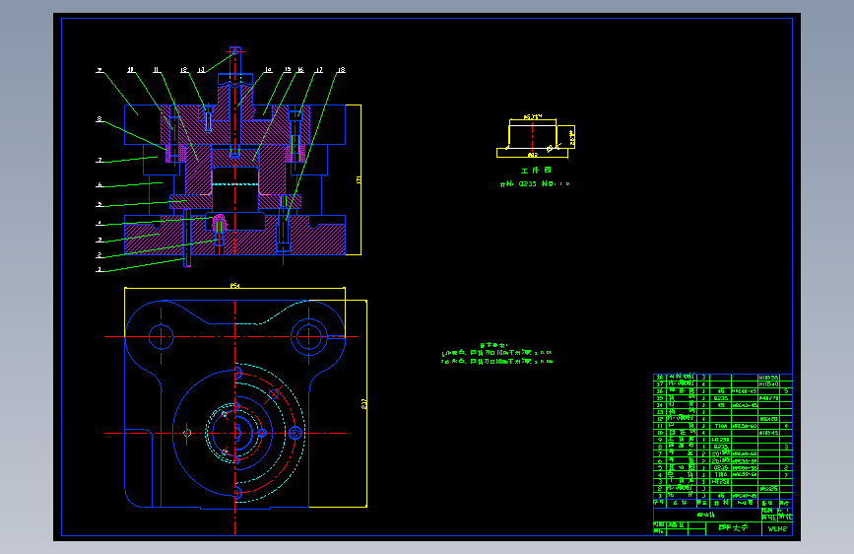Click callout number 18 above the section view
Image resolution: width=854 pixels, height=554 pixels.
pyautogui.click(x=341, y=70)
